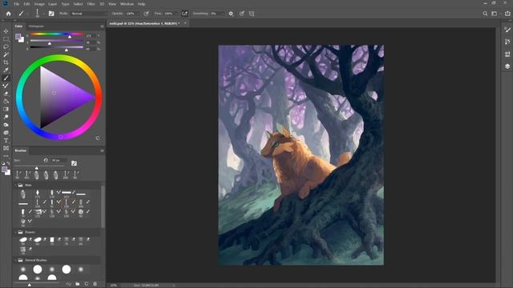Reset default foreground and background colors
513x288 pixels.
(3, 163)
